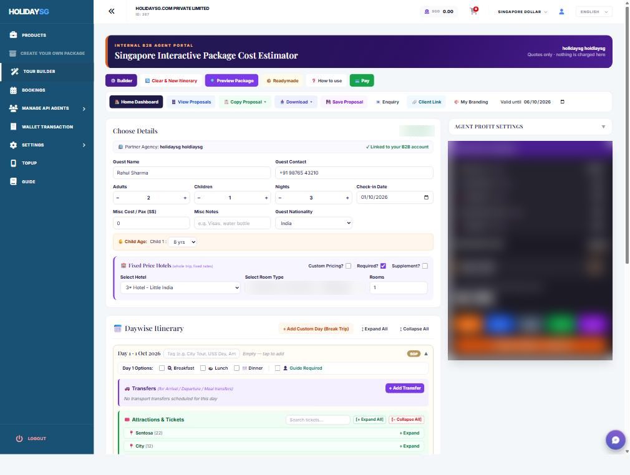
Task: Click the Create Your Own Package icon
Action: [12, 53]
